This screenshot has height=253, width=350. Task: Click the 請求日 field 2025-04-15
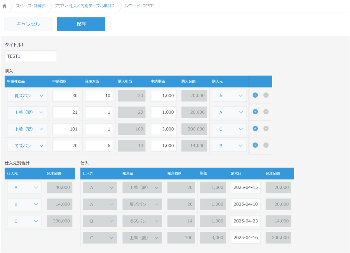[x=245, y=187]
